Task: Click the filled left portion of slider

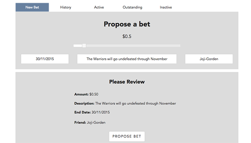Action: (77, 45)
